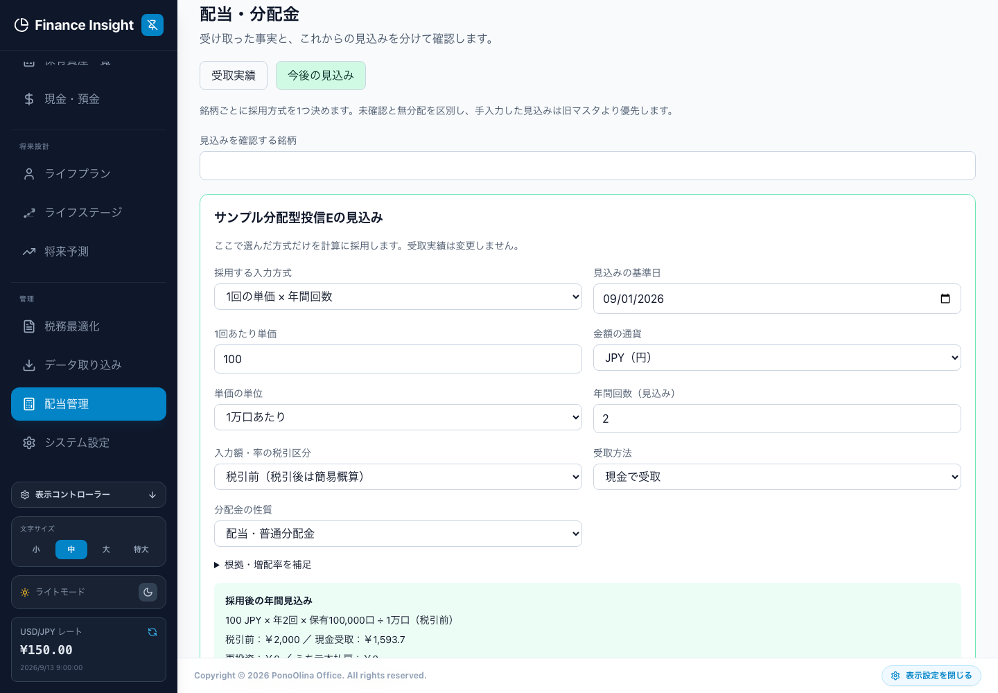Go to 将来予測 in the sidebar
This screenshot has height=693, width=998.
click(89, 252)
